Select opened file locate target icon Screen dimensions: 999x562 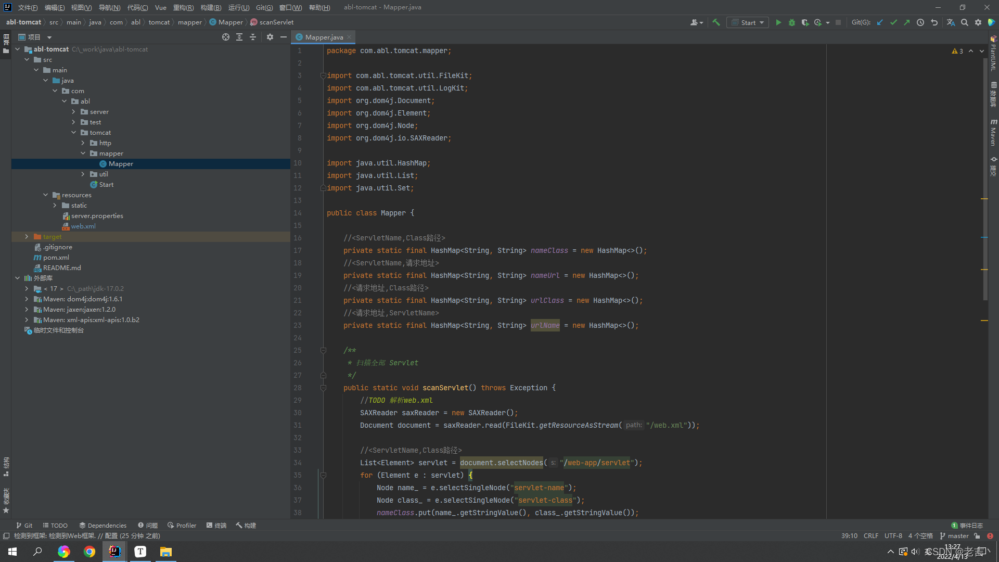point(226,37)
